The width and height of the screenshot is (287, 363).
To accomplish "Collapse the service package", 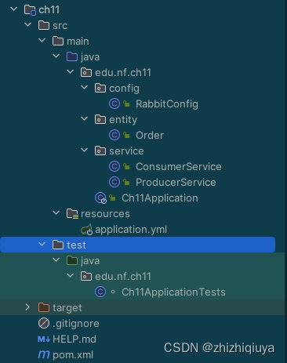I will pos(84,151).
